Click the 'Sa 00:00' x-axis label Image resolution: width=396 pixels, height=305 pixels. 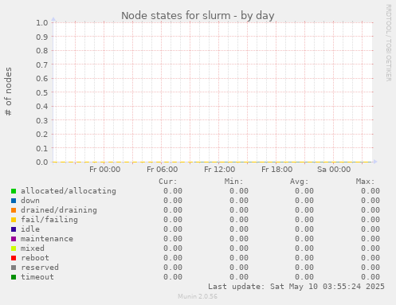coord(334,170)
